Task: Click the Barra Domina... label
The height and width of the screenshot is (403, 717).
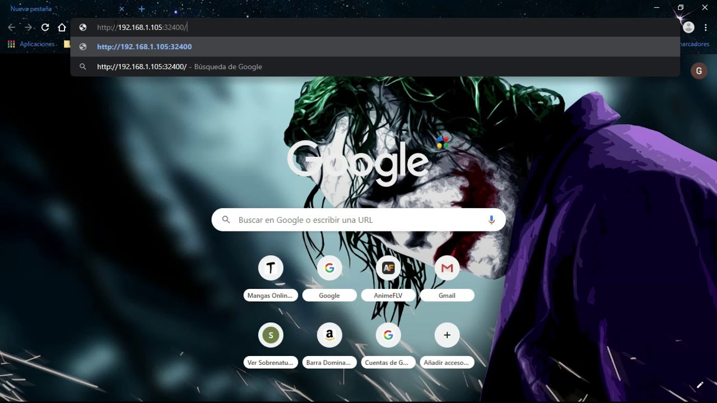Action: pyautogui.click(x=329, y=363)
